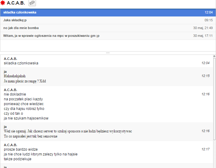Click the message 'prosze bardzo widze'
The image size is (216, 168).
(21, 149)
